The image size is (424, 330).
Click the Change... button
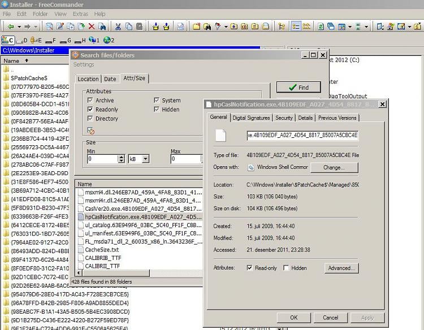pos(334,167)
